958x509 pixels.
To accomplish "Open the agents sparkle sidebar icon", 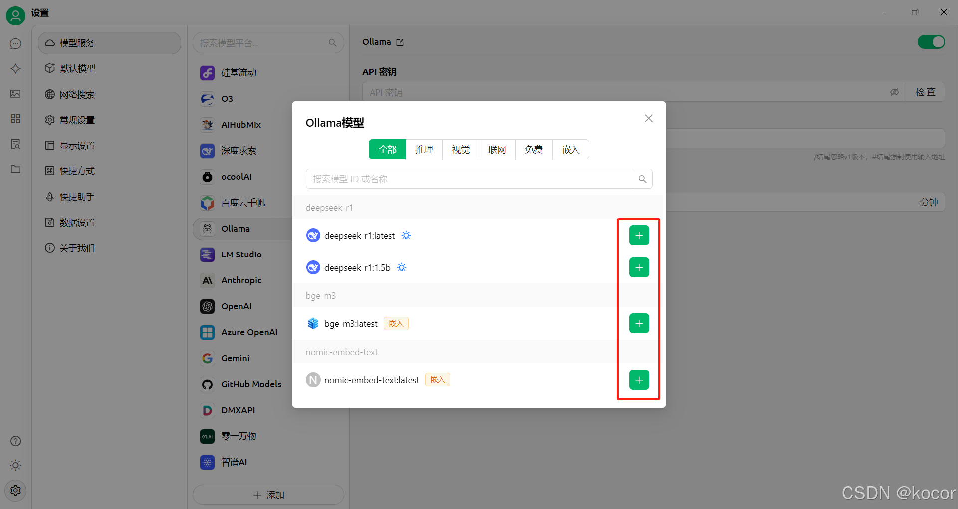I will tap(15, 69).
